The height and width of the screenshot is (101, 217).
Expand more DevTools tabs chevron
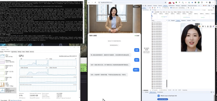click(x=199, y=6)
